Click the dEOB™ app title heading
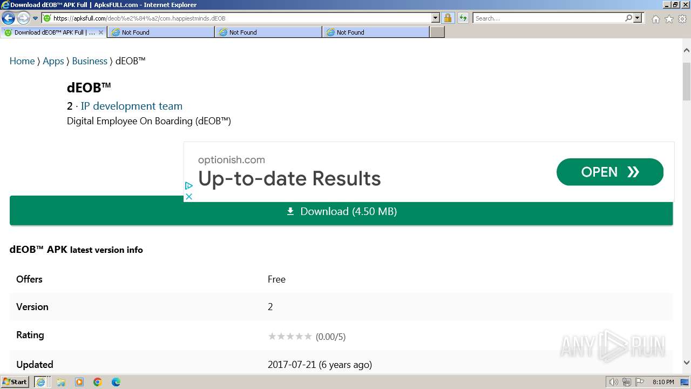691x389 pixels. (89, 87)
